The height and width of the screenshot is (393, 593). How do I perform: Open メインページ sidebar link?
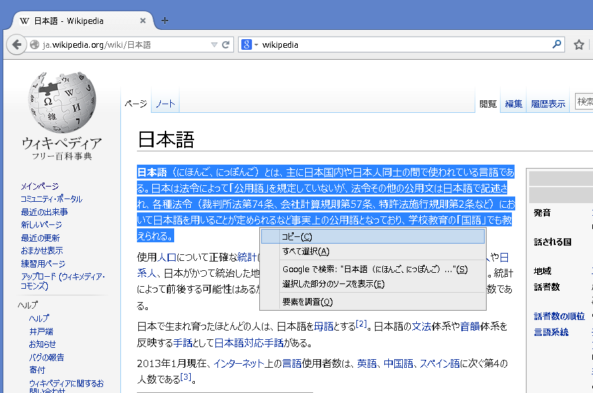tap(40, 186)
